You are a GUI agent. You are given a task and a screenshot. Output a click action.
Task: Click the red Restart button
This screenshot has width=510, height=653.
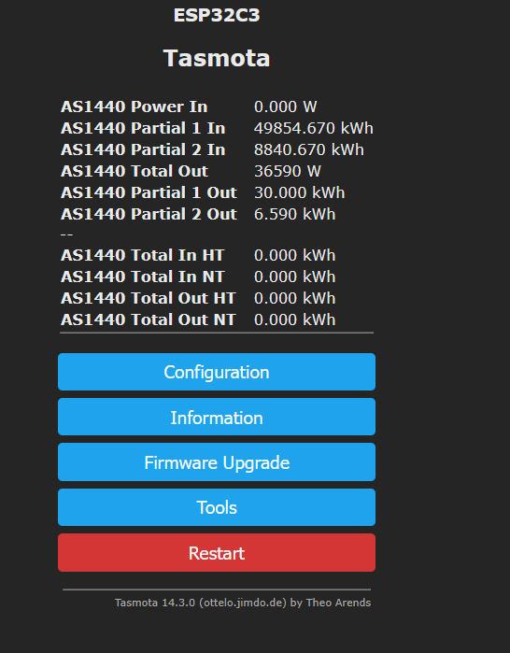[217, 553]
